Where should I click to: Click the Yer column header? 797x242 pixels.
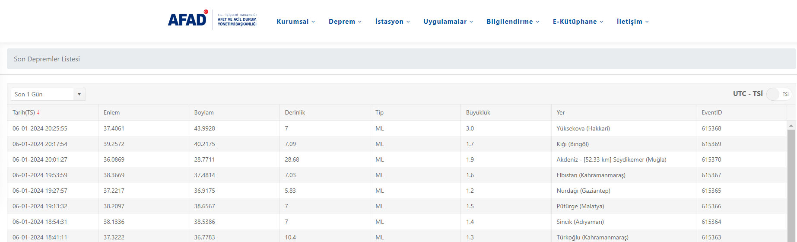click(560, 112)
